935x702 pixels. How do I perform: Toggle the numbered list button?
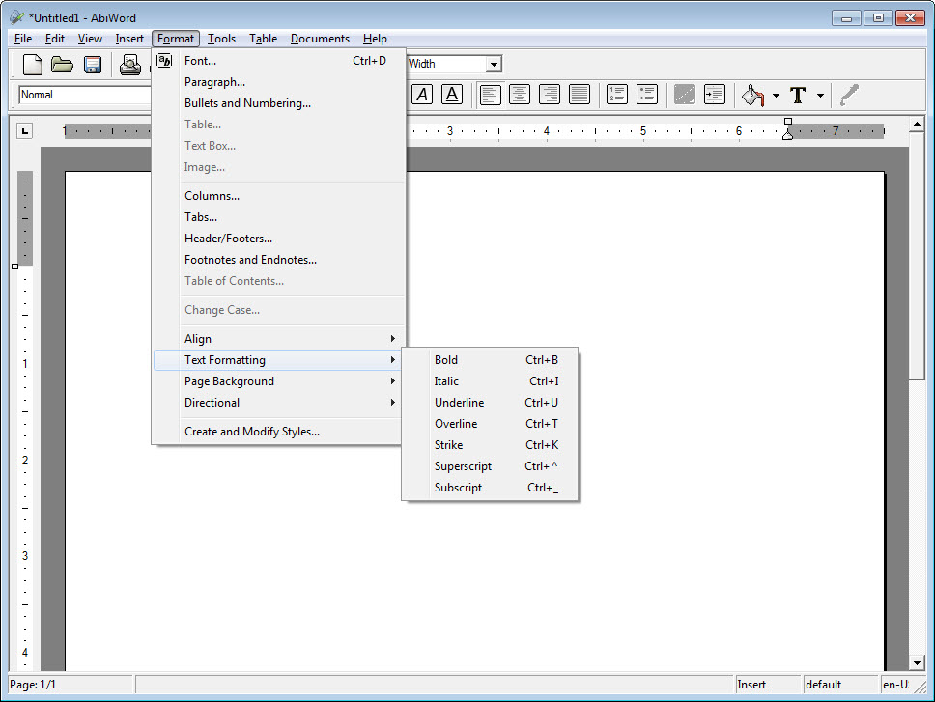(x=617, y=95)
